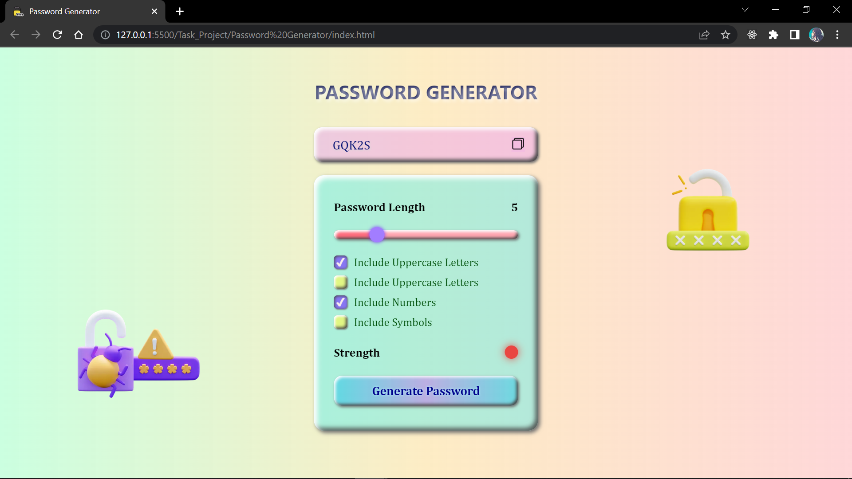This screenshot has height=479, width=852.
Task: Open a new browser tab
Action: tap(179, 11)
